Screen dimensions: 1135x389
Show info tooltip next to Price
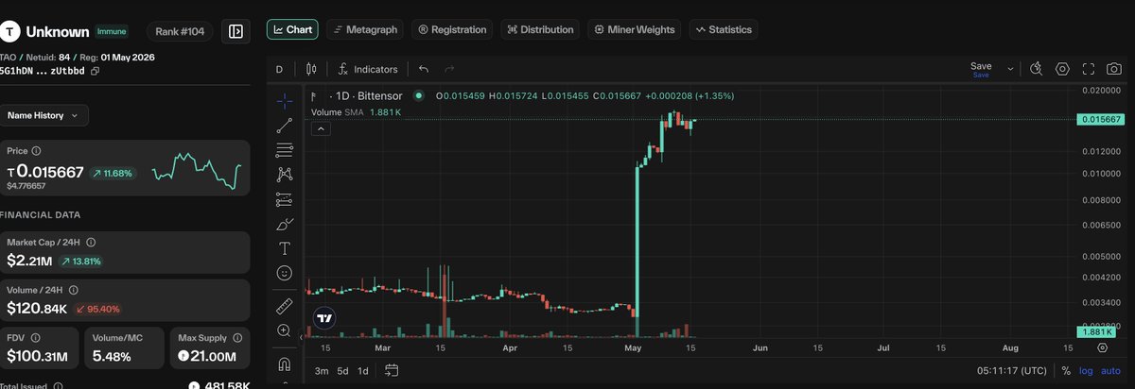tap(37, 151)
